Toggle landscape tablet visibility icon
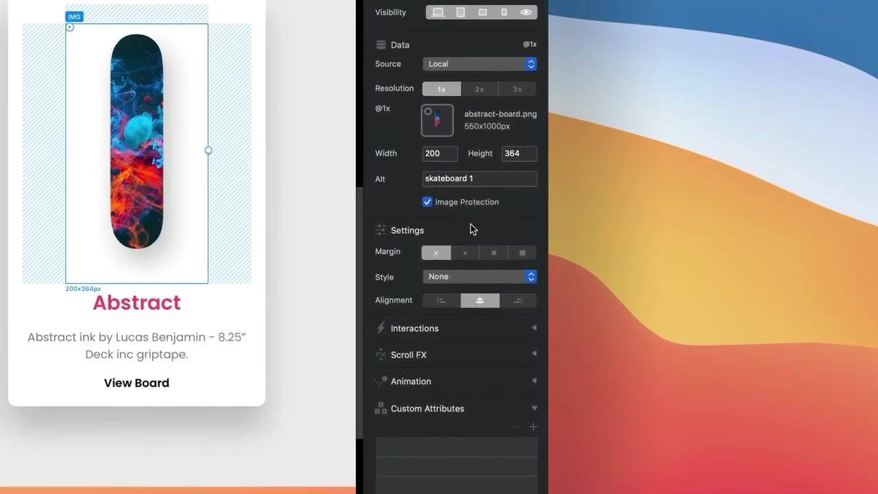This screenshot has width=878, height=494. coord(483,12)
